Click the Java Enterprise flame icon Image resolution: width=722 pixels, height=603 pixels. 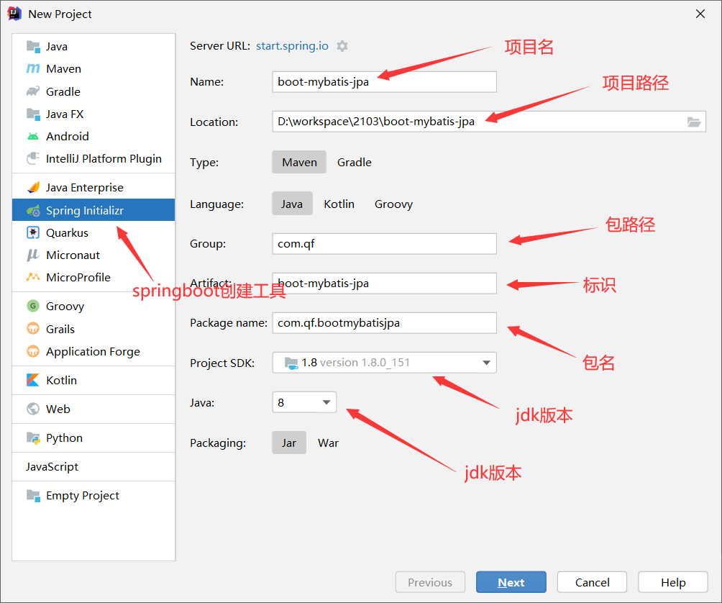(x=33, y=187)
